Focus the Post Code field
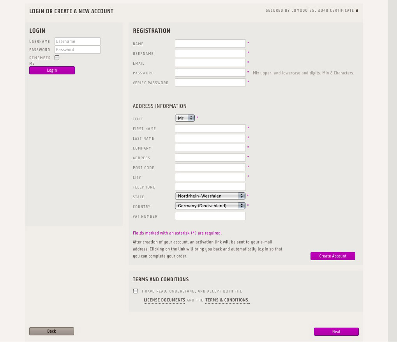 pyautogui.click(x=210, y=167)
